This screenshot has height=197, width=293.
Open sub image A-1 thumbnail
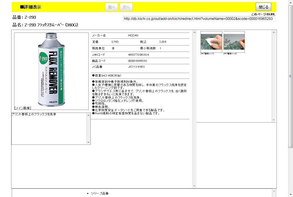[211, 42]
